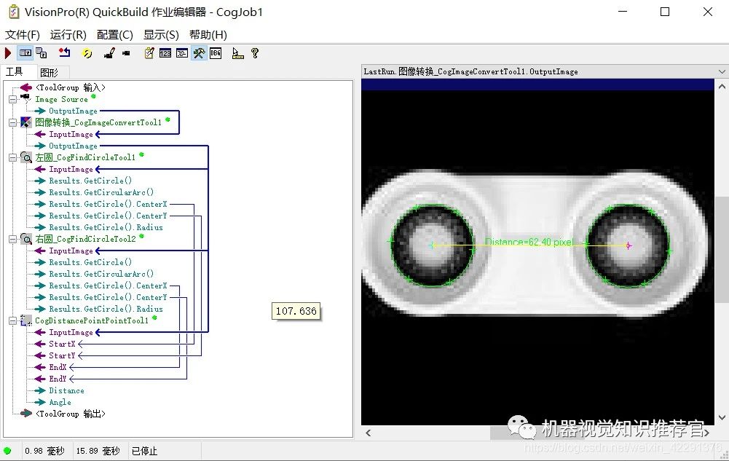Screen dimensions: 729x461
Task: Click the script window toolbar icon
Action: coord(182,53)
